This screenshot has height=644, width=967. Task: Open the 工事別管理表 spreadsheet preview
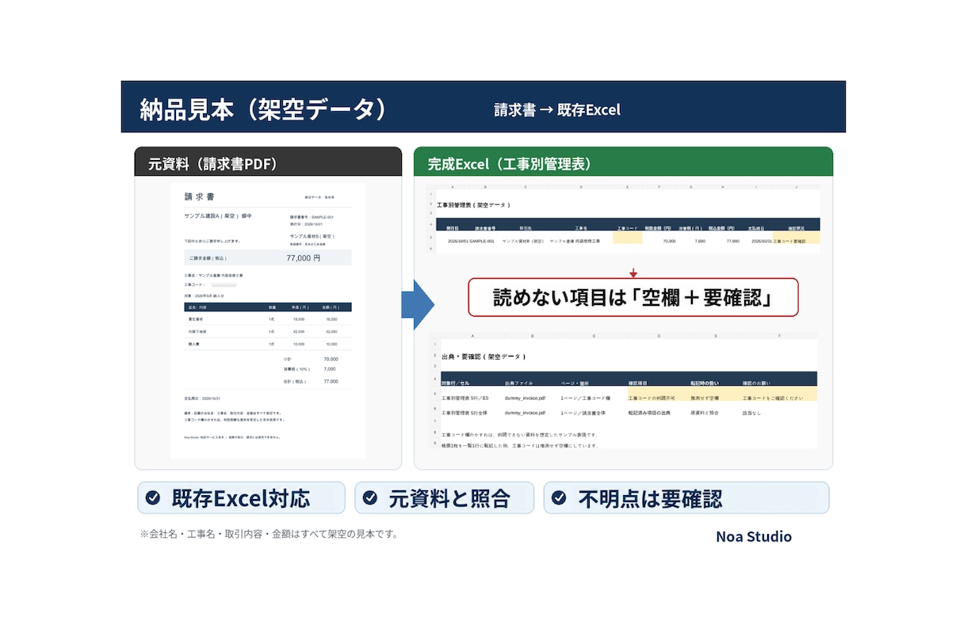[623, 219]
